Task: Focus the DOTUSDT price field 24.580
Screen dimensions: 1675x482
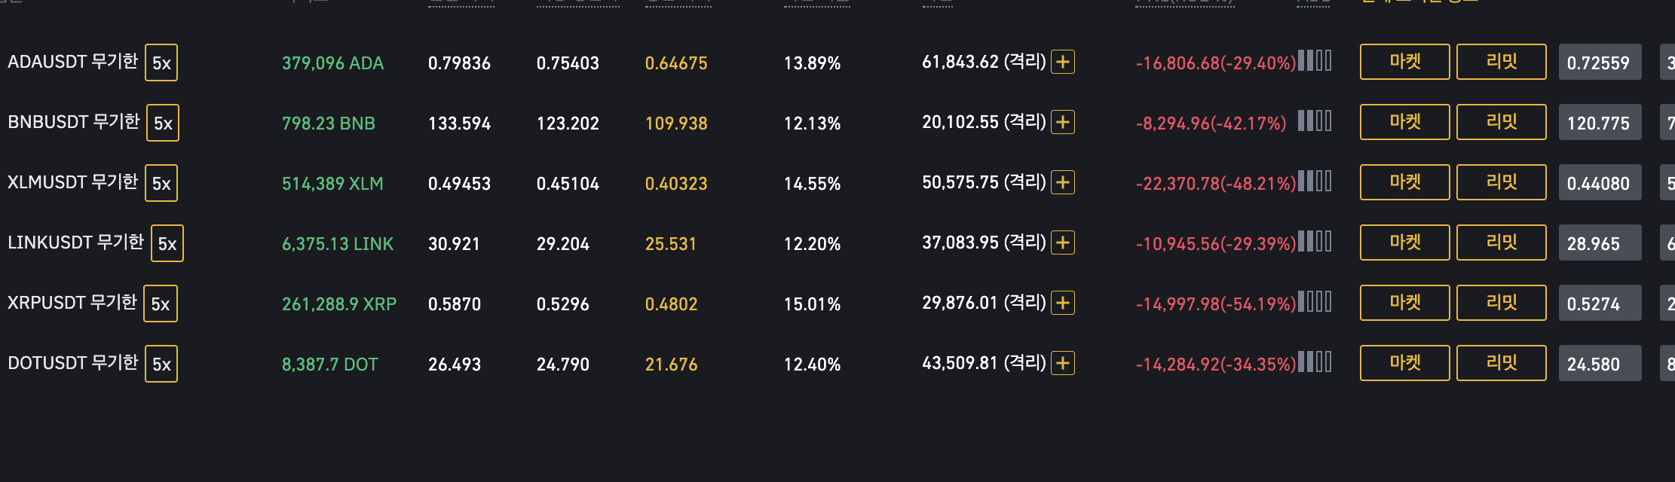Action: click(1600, 364)
